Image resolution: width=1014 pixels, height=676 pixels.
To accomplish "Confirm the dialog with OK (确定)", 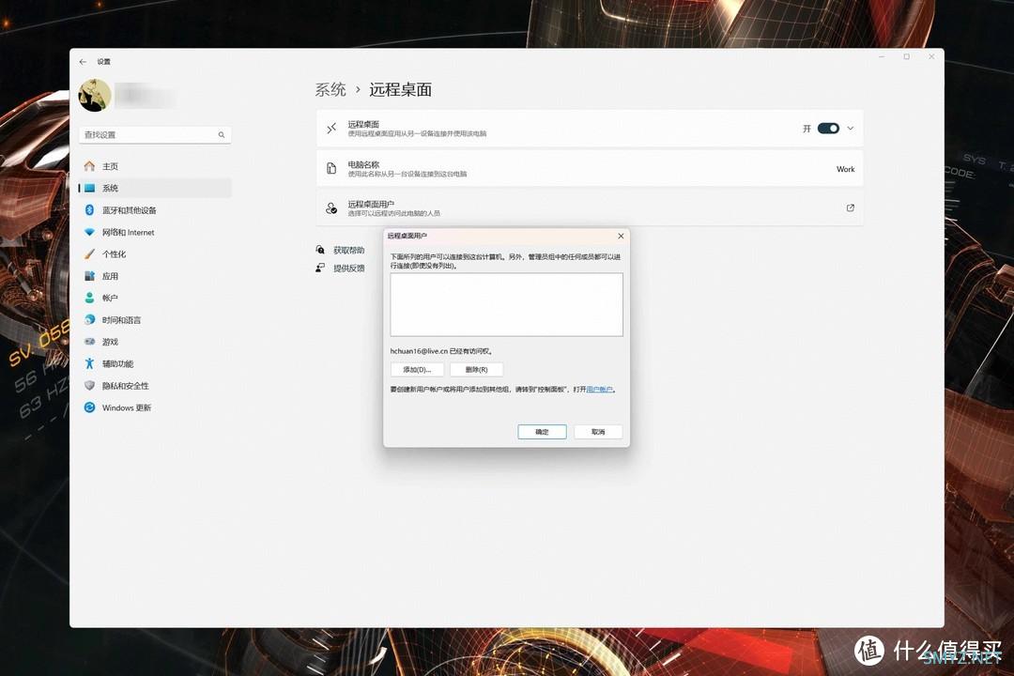I will point(542,432).
